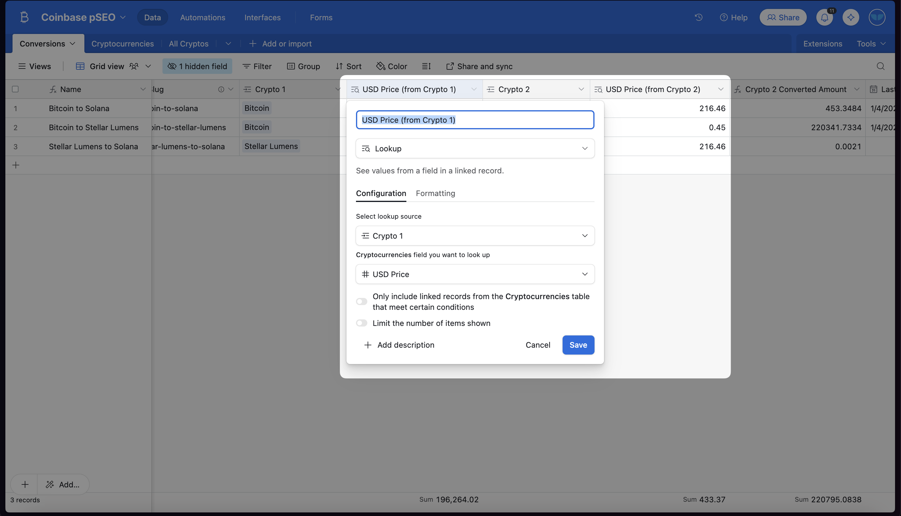Click the field name input box

(x=475, y=120)
